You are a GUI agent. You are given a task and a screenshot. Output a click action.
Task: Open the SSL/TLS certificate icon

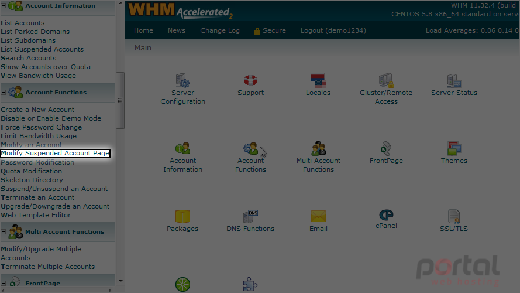(x=454, y=216)
